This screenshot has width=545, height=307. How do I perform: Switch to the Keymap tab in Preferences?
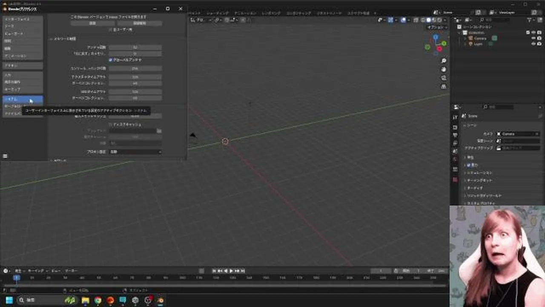click(x=23, y=90)
